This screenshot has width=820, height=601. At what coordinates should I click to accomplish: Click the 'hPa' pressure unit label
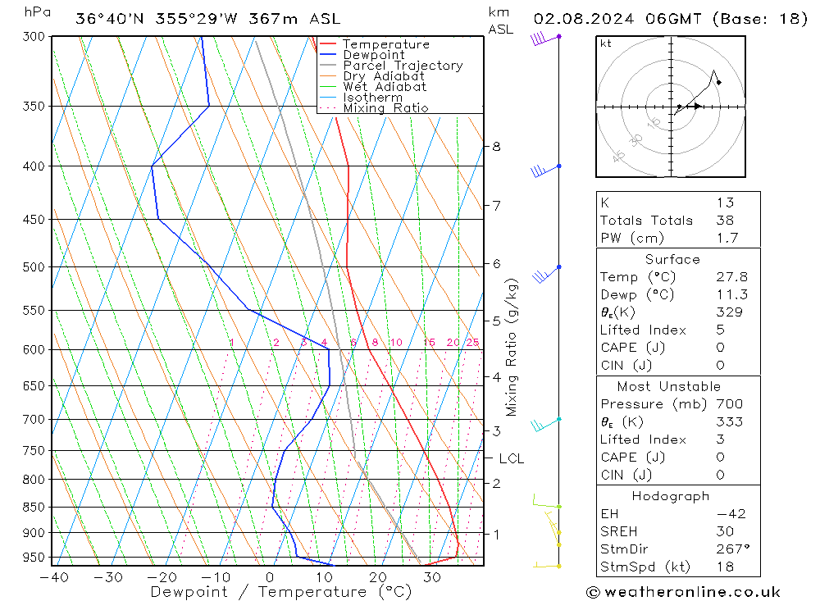[38, 12]
